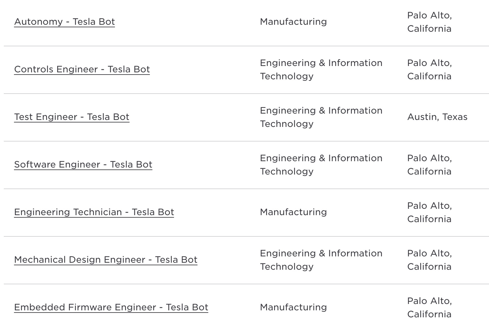
Task: Click Engineering & Information Technology in Software row
Action: coord(321,165)
